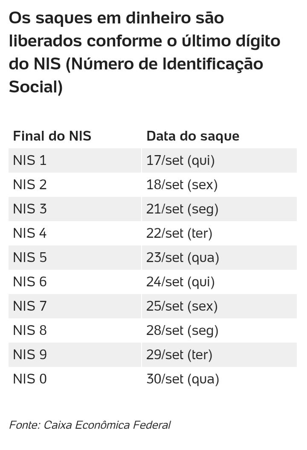307x450 pixels.
Task: Click the 'Data do saque' column header
Action: 193,136
